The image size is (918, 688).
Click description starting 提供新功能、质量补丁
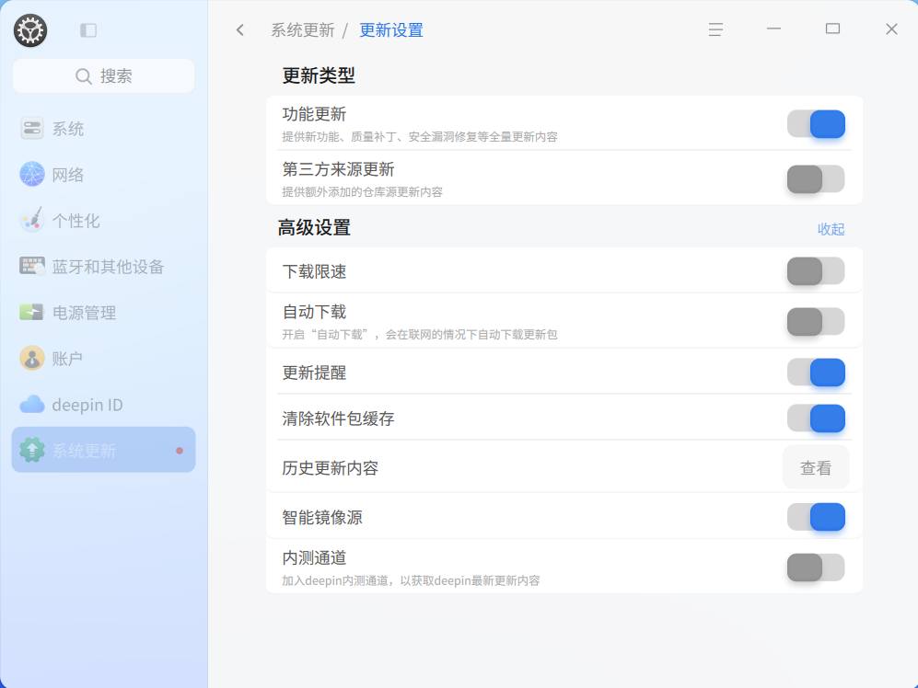tap(420, 137)
